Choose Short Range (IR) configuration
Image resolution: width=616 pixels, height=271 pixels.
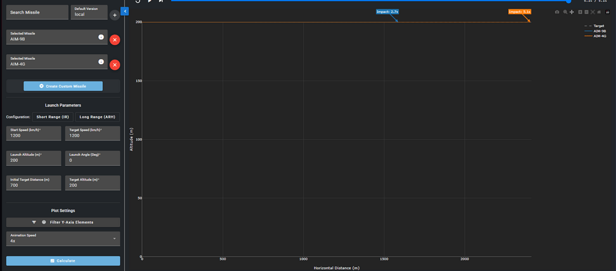[x=52, y=117]
